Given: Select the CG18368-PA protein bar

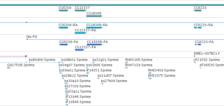Looking at the screenshot, I should 95,45.
